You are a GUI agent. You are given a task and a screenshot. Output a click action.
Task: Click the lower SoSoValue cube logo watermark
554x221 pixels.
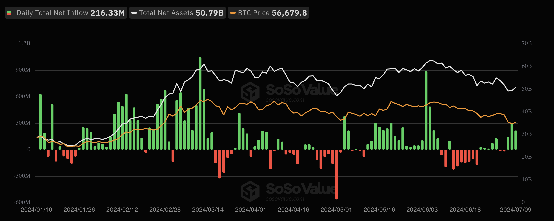tap(250, 191)
